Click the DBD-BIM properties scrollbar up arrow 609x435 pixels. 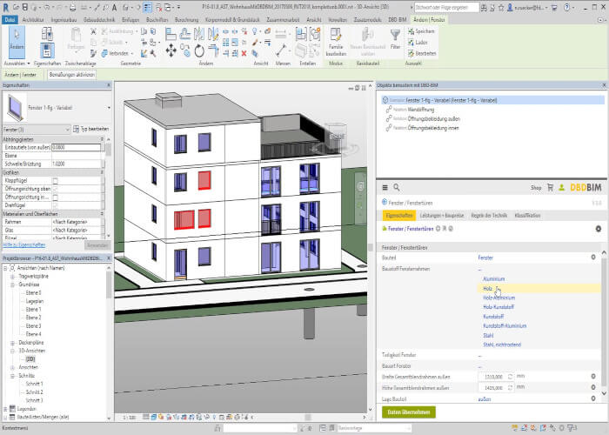(604, 253)
